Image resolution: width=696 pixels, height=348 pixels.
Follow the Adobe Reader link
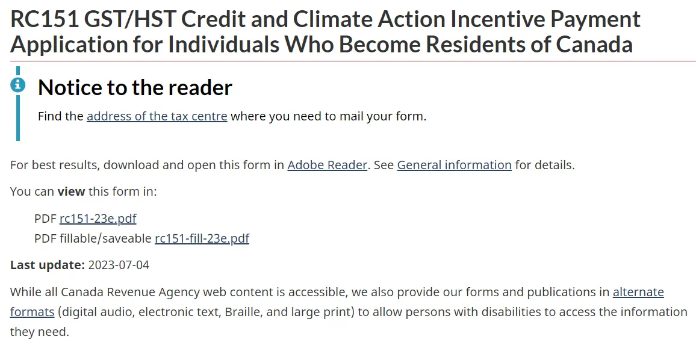coord(327,165)
